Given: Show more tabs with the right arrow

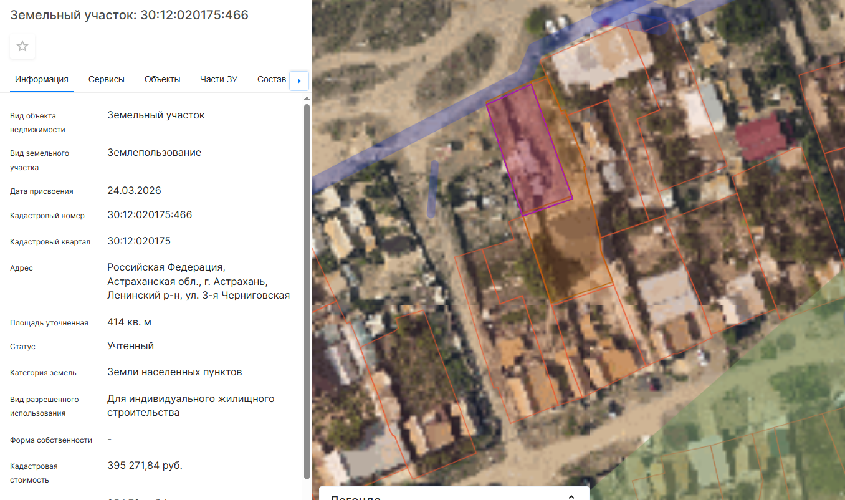Looking at the screenshot, I should pyautogui.click(x=299, y=80).
